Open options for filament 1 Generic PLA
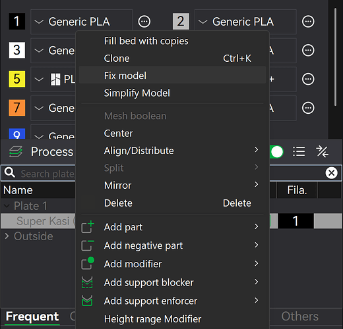Image resolution: width=343 pixels, height=329 pixels. [144, 22]
